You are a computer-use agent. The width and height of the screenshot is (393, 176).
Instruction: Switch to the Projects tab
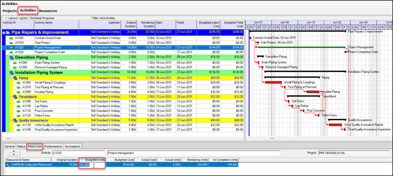pyautogui.click(x=10, y=11)
